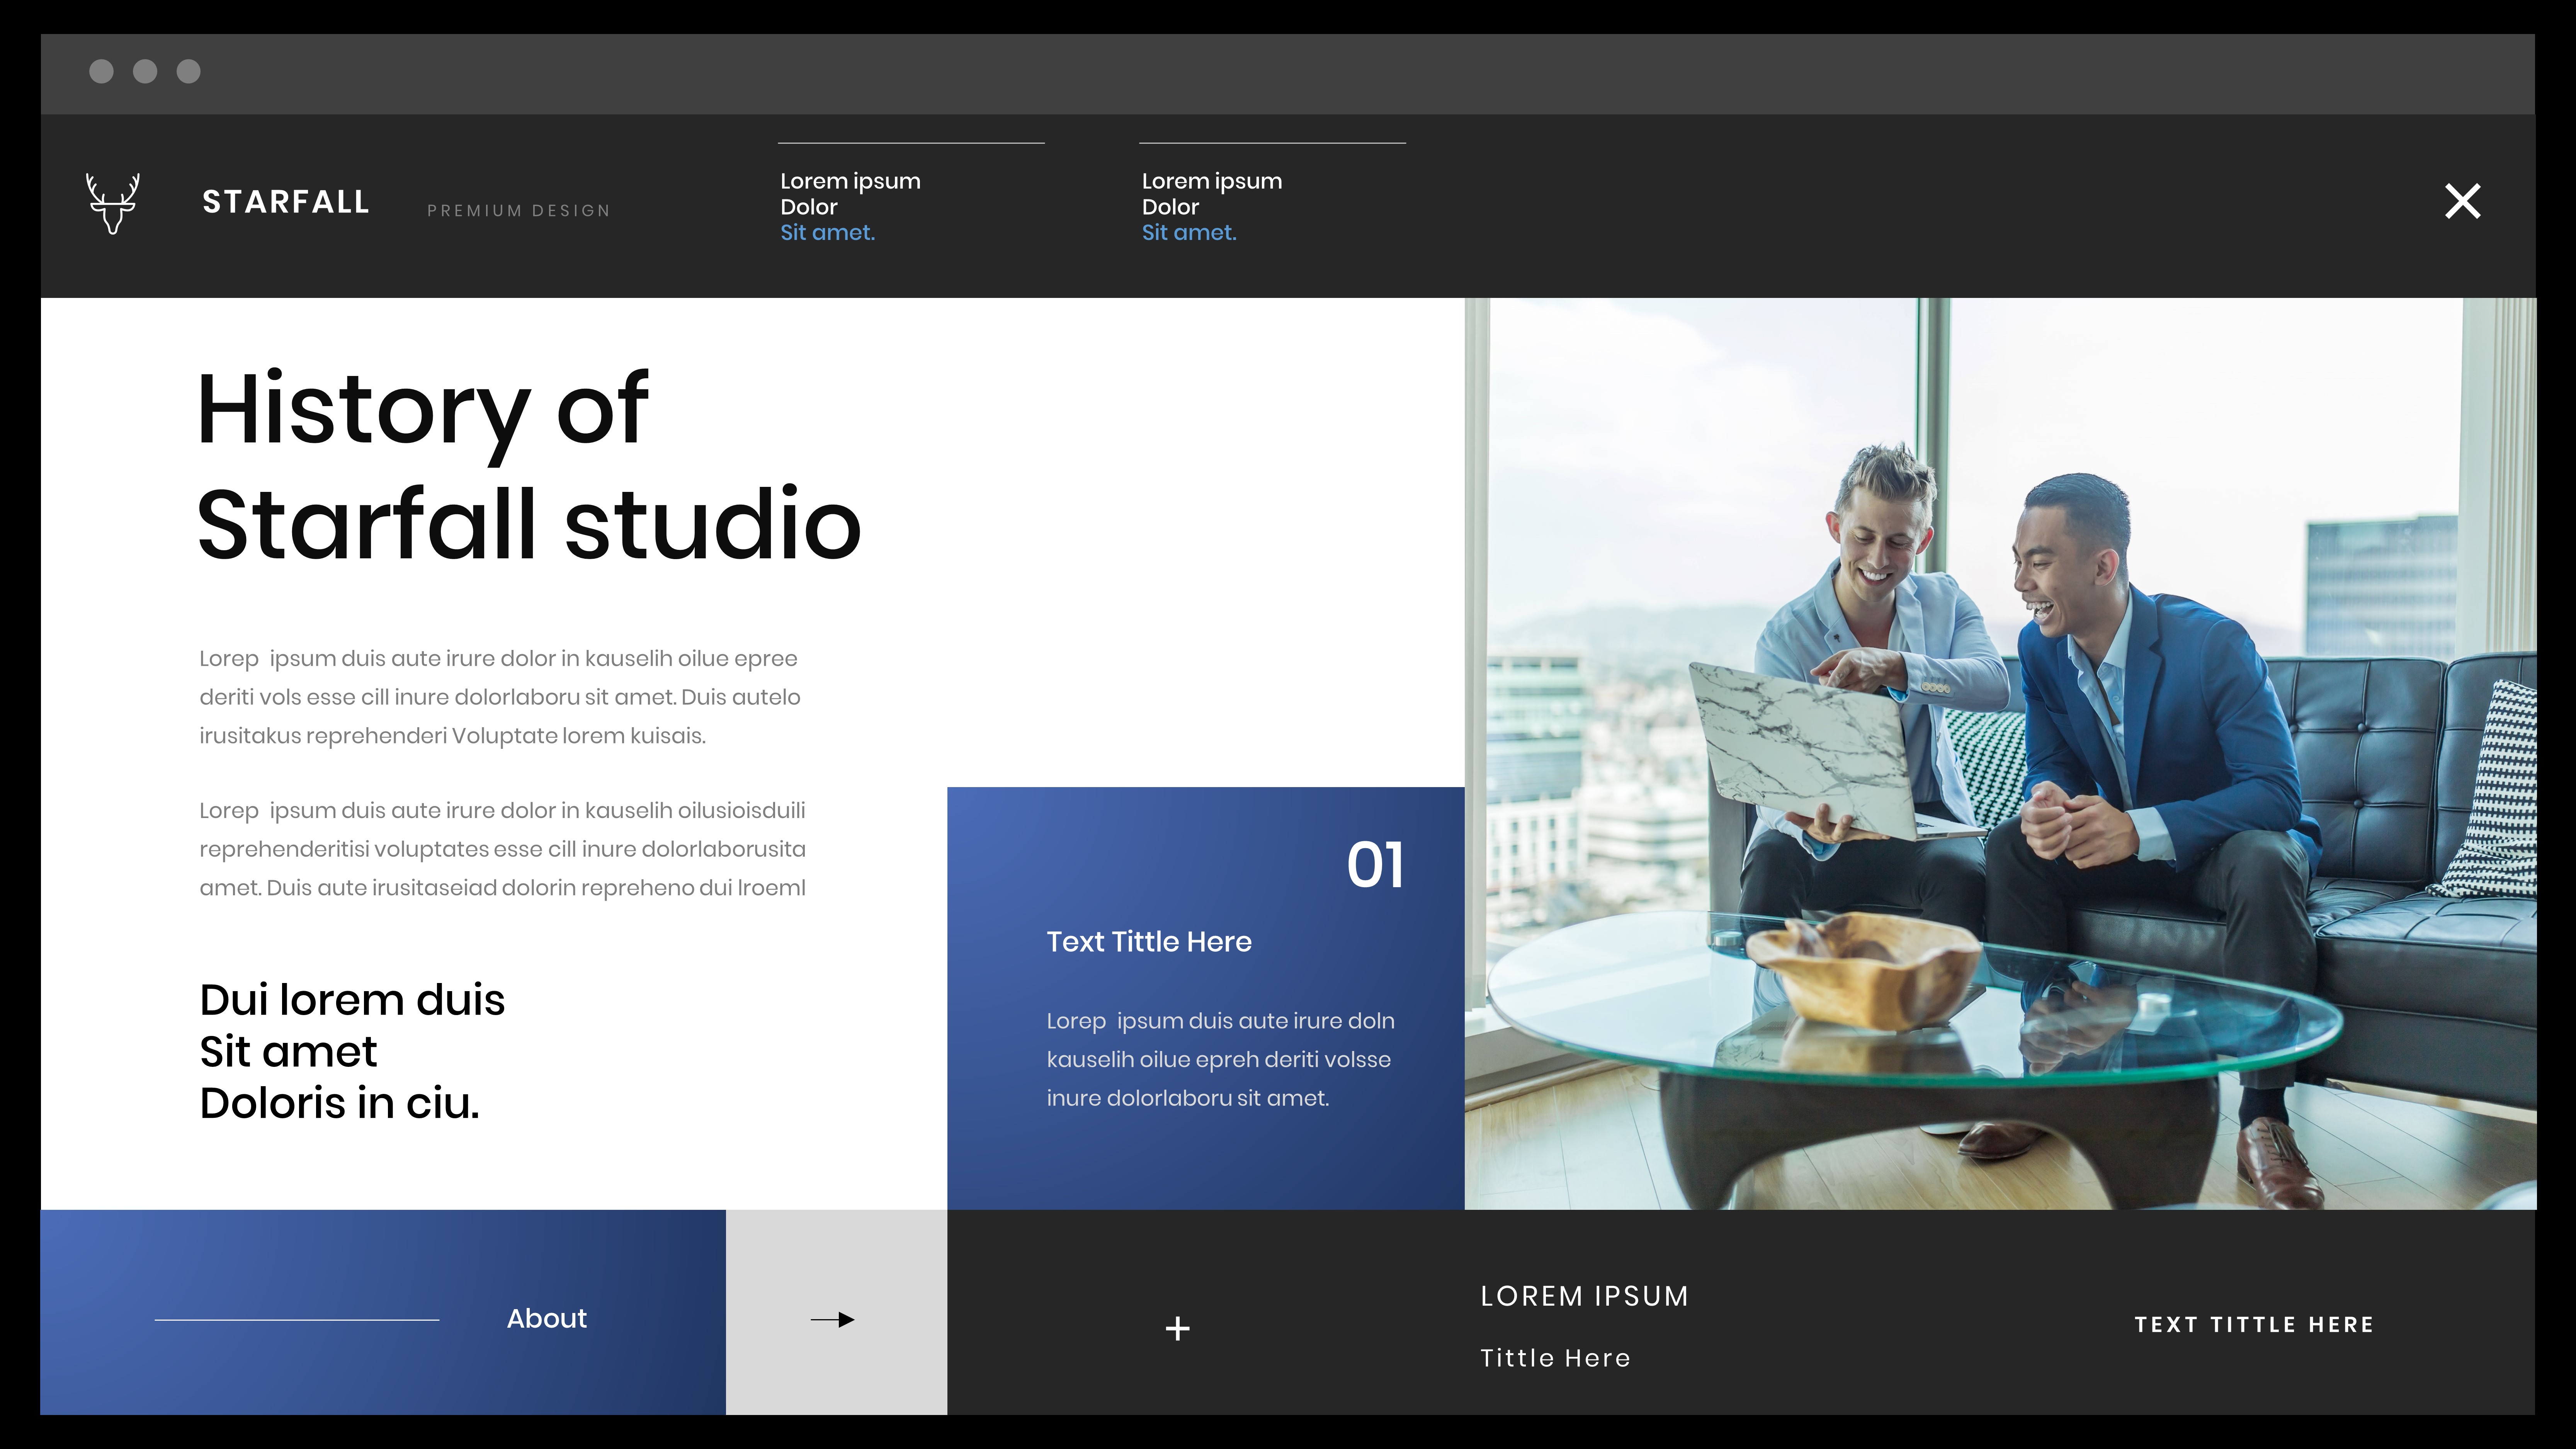Click the right arrow in gray box
This screenshot has height=1449, width=2576.
(833, 1319)
